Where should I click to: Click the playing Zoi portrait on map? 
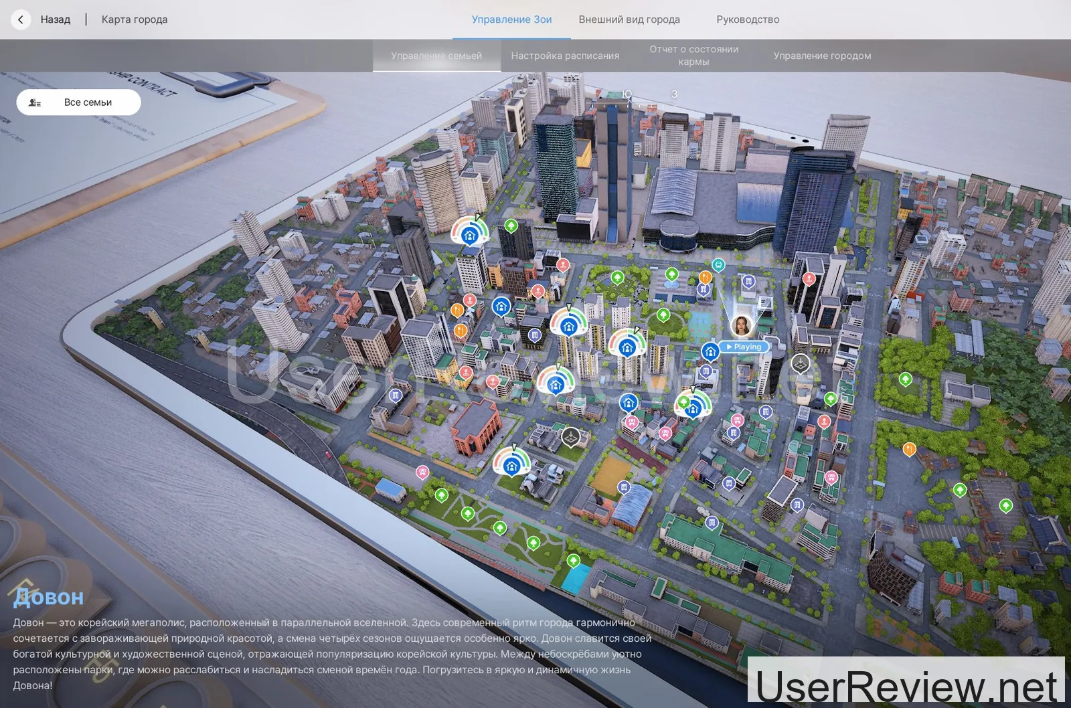click(742, 325)
